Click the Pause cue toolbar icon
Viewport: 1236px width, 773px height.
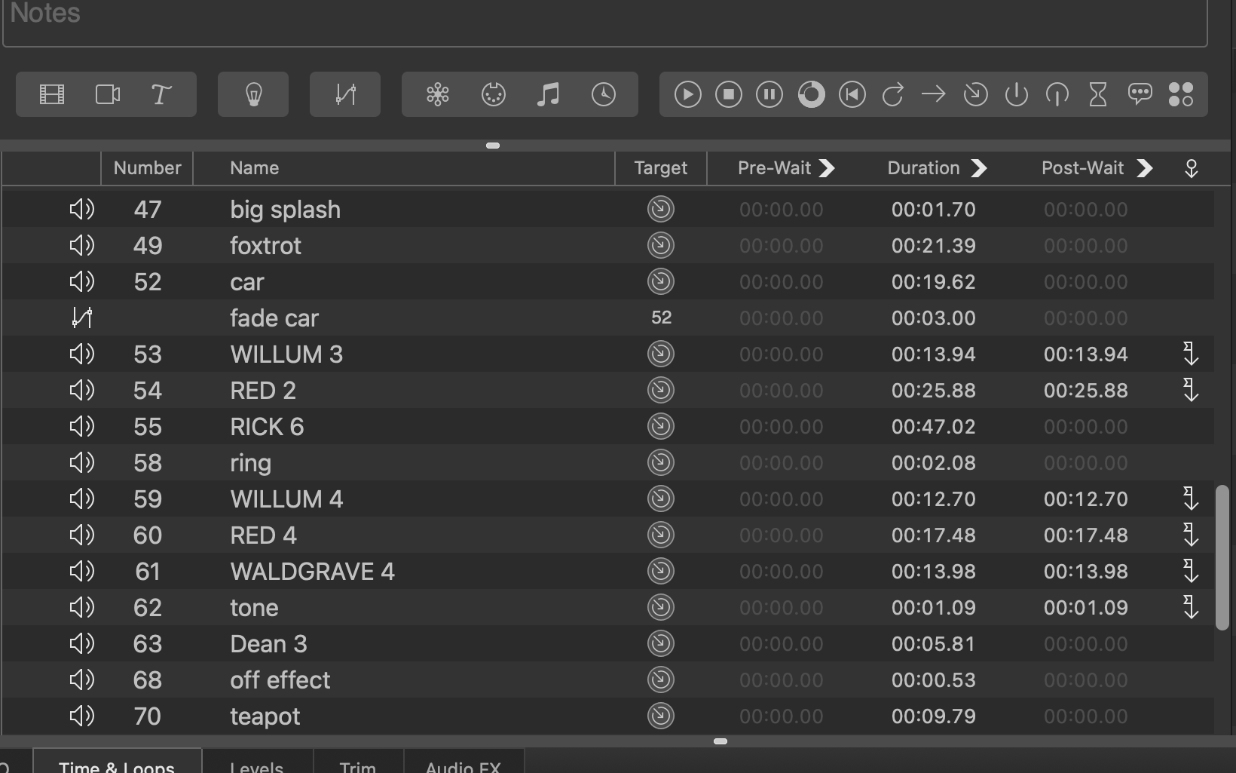769,94
